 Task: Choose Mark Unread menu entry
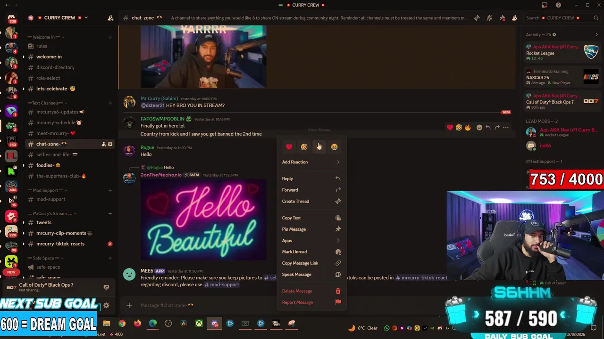[x=311, y=252]
